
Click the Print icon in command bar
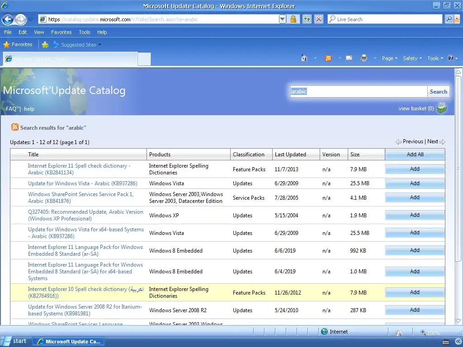coord(364,58)
